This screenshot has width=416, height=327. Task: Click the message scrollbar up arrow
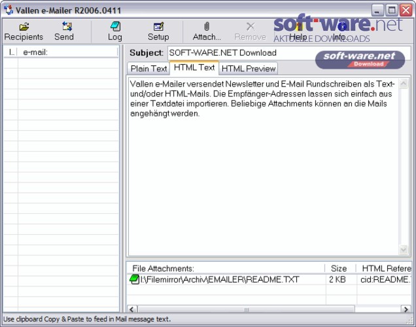point(404,84)
